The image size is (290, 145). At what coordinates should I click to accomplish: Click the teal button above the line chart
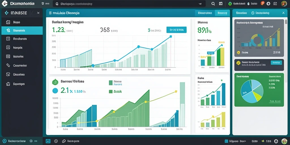176,30
